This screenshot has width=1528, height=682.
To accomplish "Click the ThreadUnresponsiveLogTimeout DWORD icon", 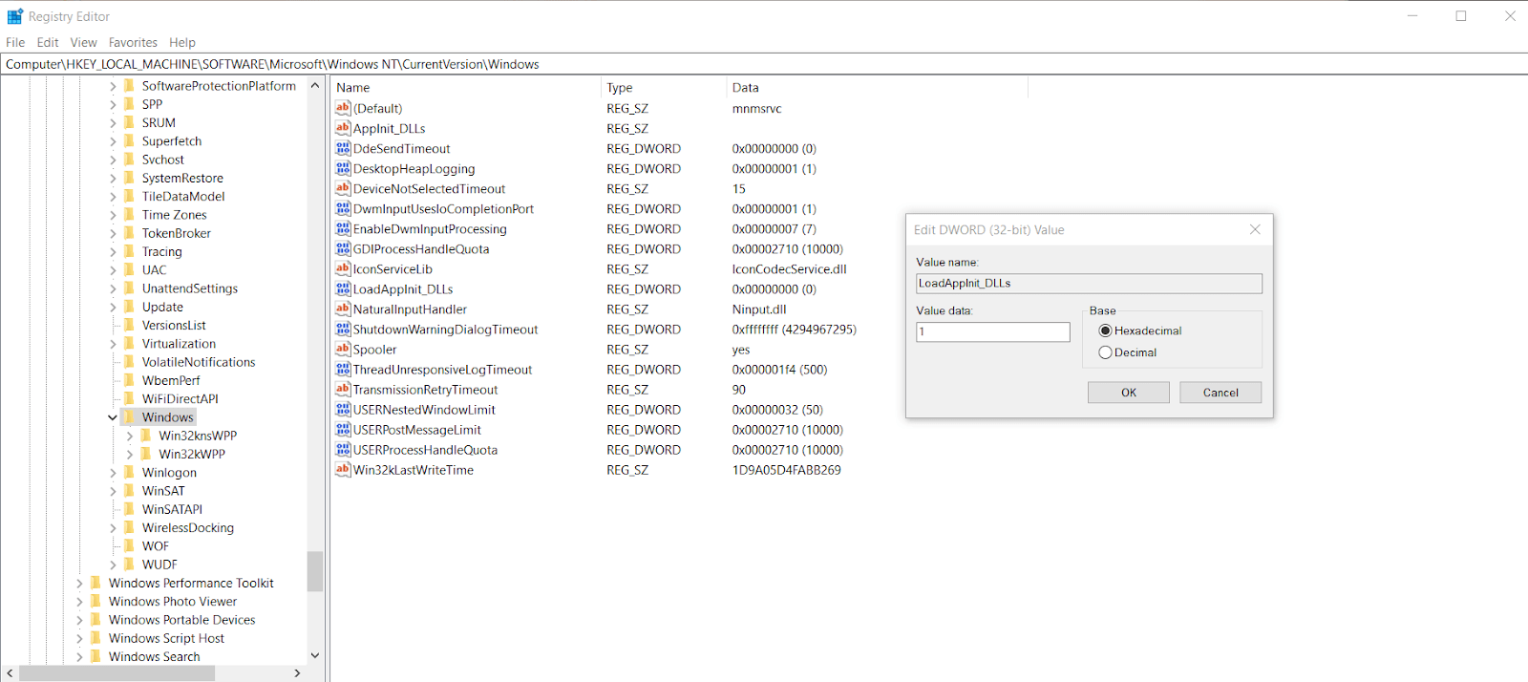I will tap(343, 369).
